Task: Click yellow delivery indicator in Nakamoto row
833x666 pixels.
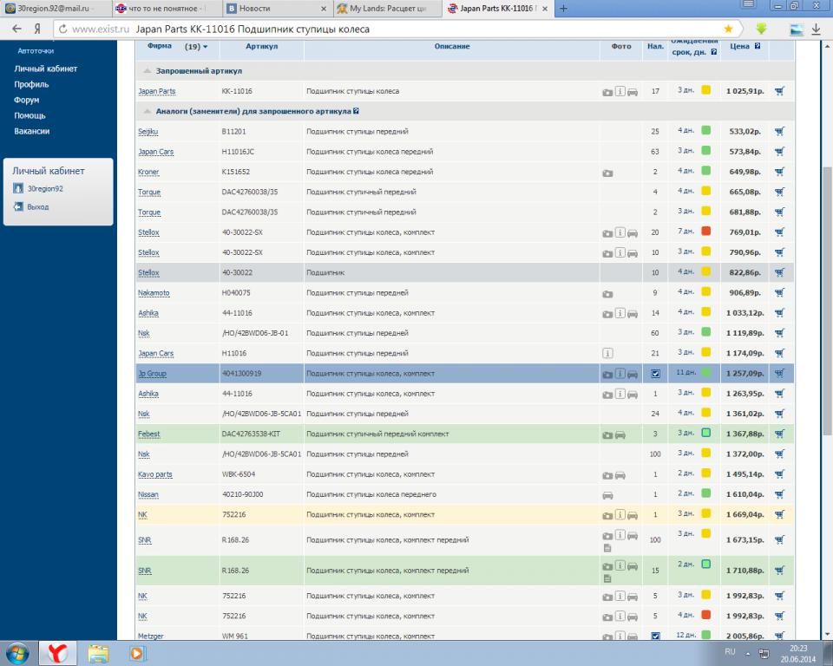Action: tap(706, 291)
